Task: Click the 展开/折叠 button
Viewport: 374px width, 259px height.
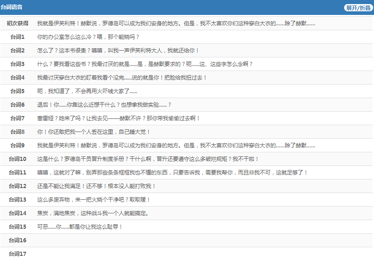Action: tap(358, 8)
